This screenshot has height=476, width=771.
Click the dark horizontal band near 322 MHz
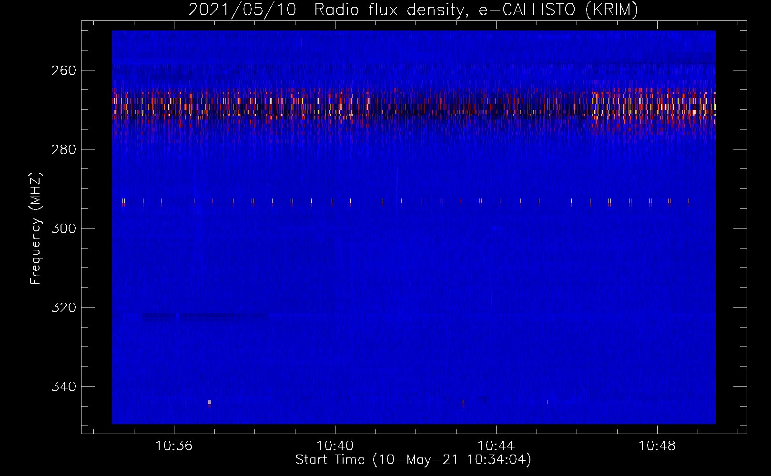click(x=205, y=317)
